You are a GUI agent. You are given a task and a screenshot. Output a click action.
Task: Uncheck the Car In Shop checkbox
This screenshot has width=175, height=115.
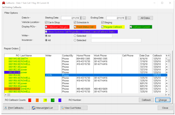coord(46,22)
